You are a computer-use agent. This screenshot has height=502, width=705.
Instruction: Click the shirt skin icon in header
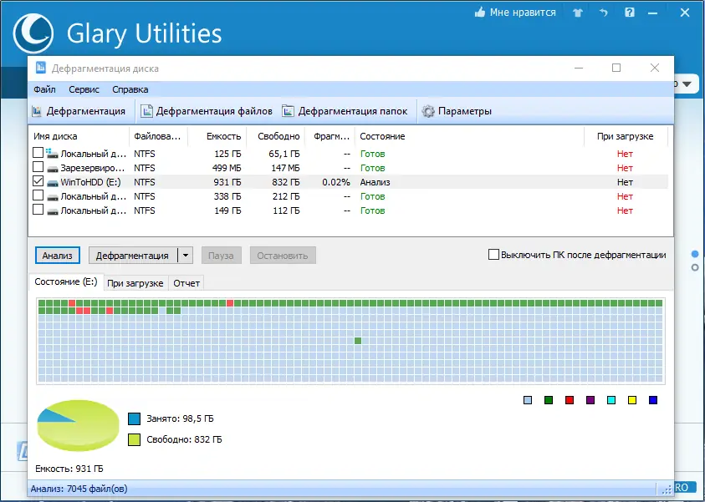click(x=577, y=13)
